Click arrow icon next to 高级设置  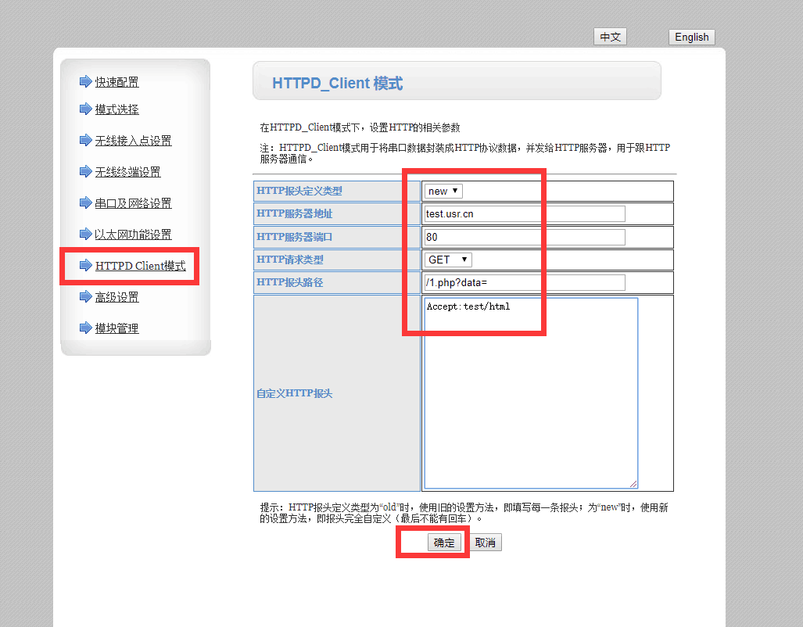point(85,296)
